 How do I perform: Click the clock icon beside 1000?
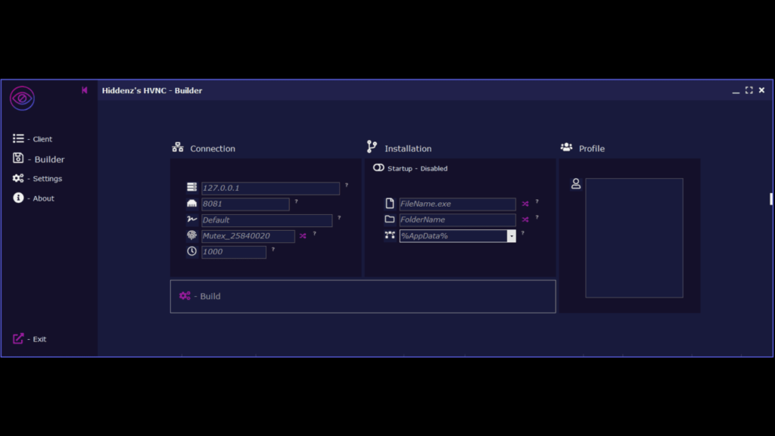point(191,251)
